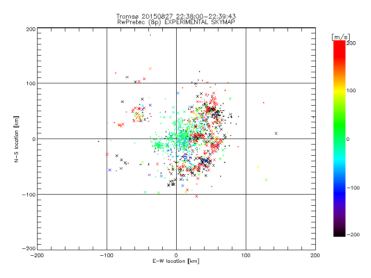Click the colorbar's '-200' label
This screenshot has width=371, height=278.
(x=353, y=234)
